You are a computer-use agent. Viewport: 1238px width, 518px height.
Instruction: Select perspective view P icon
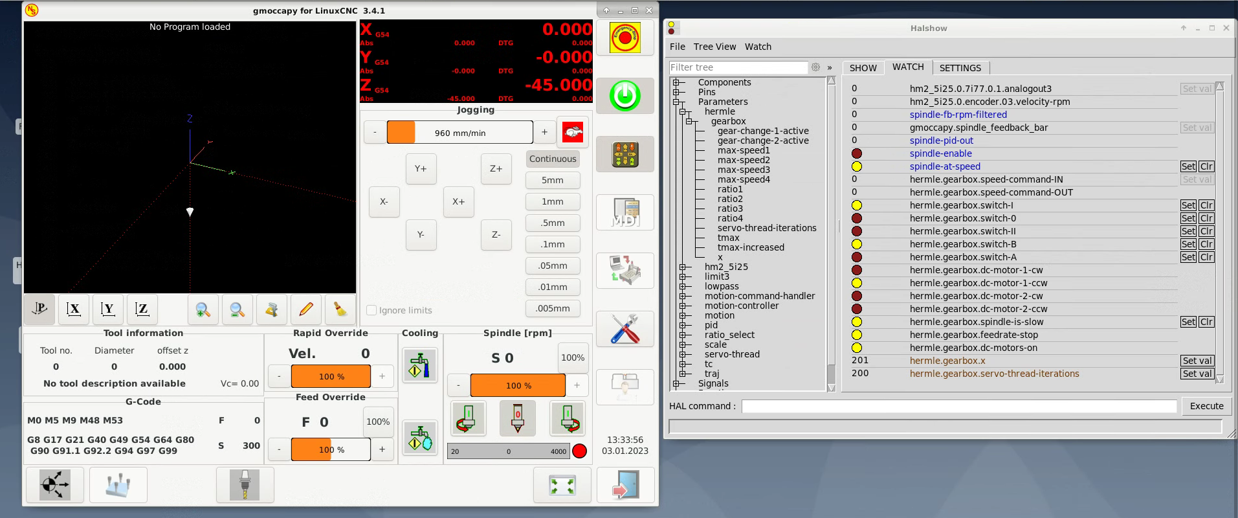pos(39,310)
